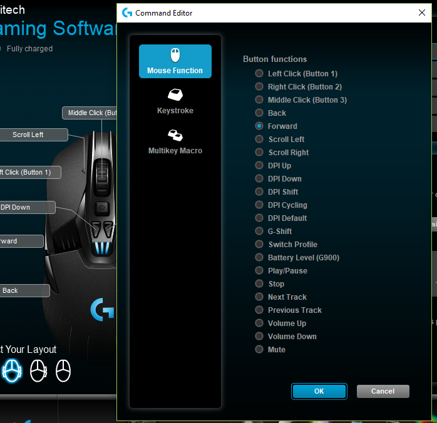This screenshot has height=423, width=437.
Task: Pick the Volume Up function
Action: 259,323
